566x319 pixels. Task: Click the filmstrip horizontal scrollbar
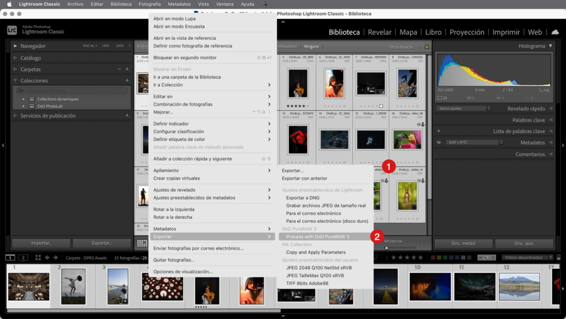click(x=144, y=310)
